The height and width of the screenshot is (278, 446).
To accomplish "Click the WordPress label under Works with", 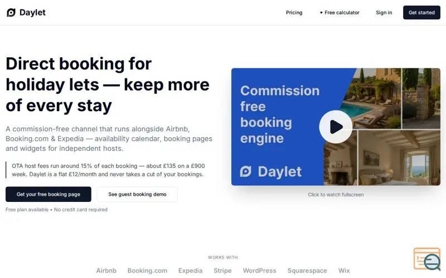I will (x=259, y=271).
